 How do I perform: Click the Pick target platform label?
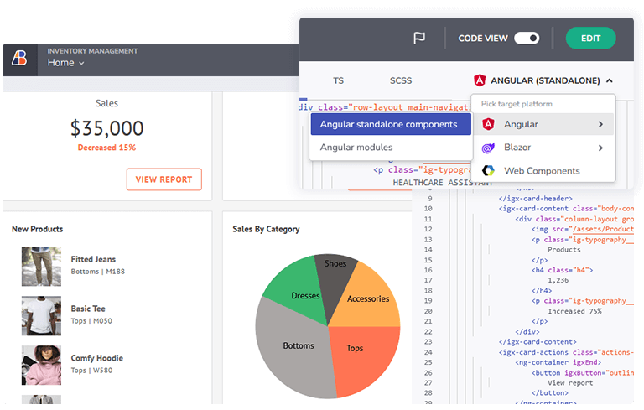(517, 104)
